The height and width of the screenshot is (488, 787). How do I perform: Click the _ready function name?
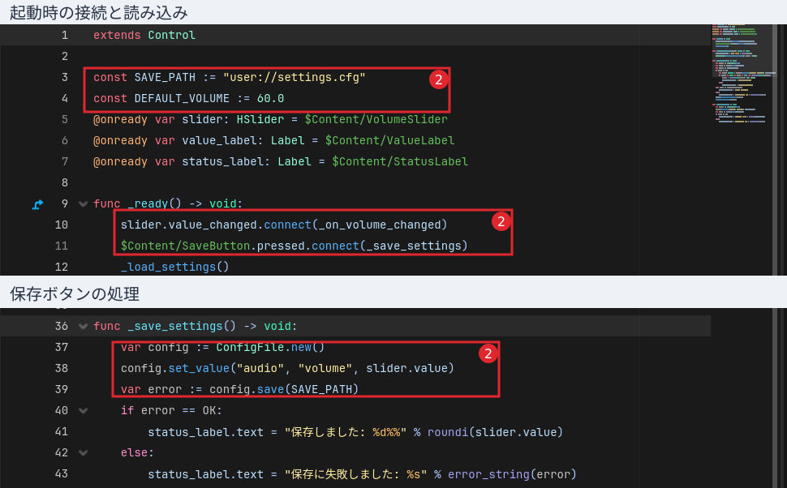pyautogui.click(x=148, y=203)
